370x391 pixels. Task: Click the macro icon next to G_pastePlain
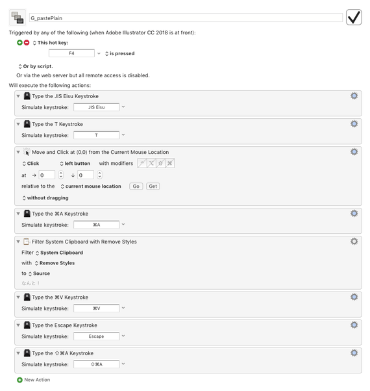(x=18, y=18)
